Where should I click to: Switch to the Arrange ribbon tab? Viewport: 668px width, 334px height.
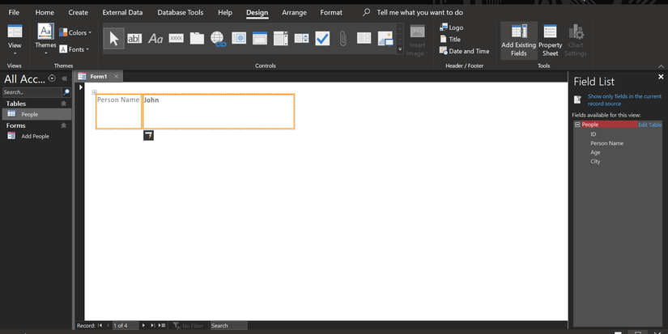click(294, 13)
